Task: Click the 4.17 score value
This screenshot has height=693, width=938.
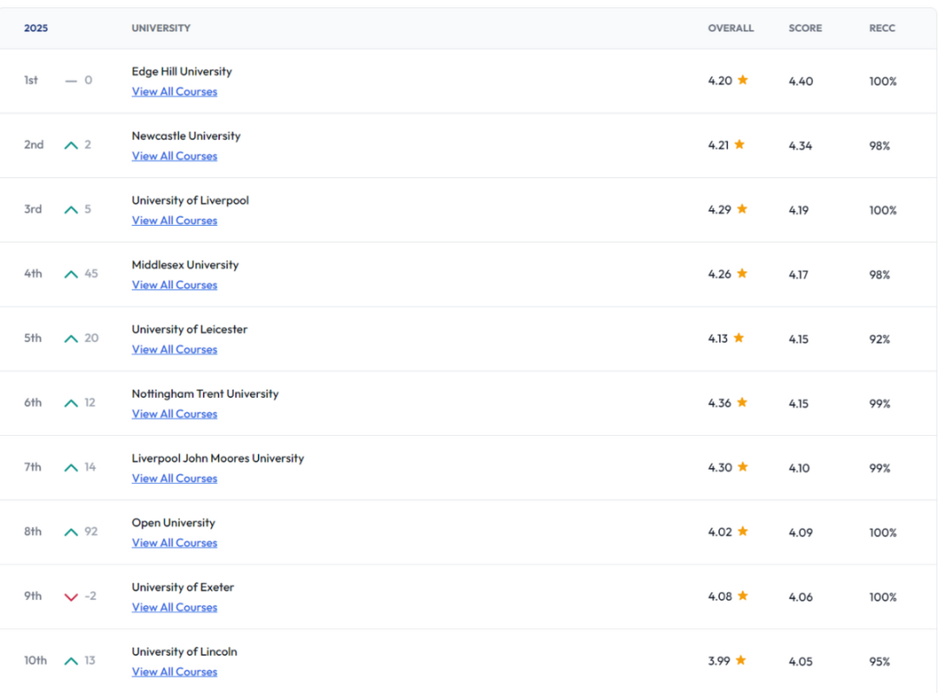Action: click(798, 275)
